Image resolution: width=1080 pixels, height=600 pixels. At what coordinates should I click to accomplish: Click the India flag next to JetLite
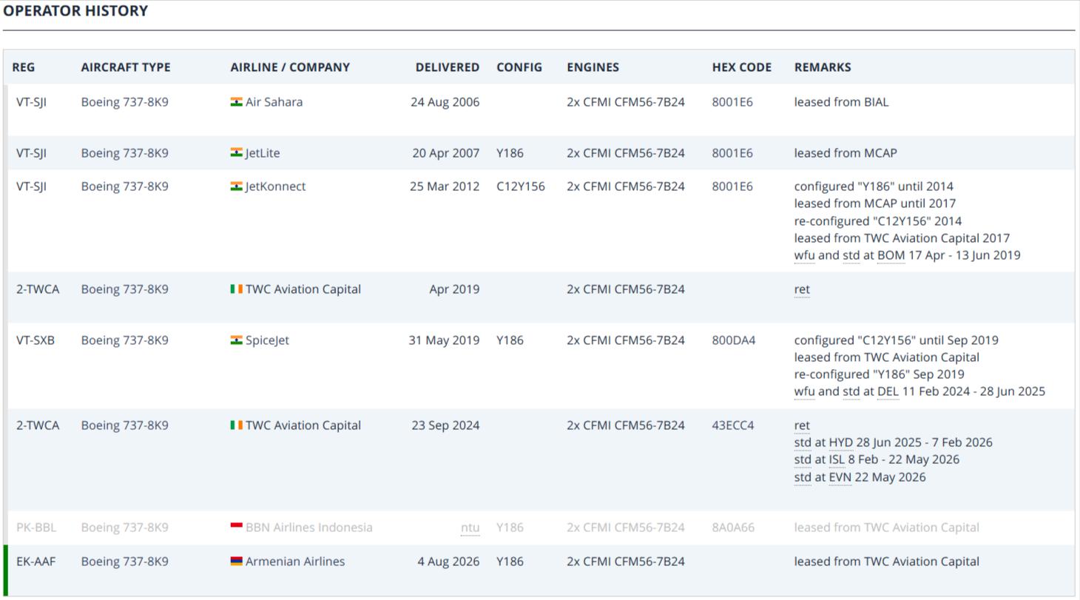[x=237, y=153]
